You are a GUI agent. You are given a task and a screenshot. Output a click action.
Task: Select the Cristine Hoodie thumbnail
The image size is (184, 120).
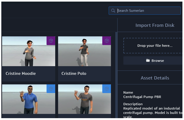(29, 51)
